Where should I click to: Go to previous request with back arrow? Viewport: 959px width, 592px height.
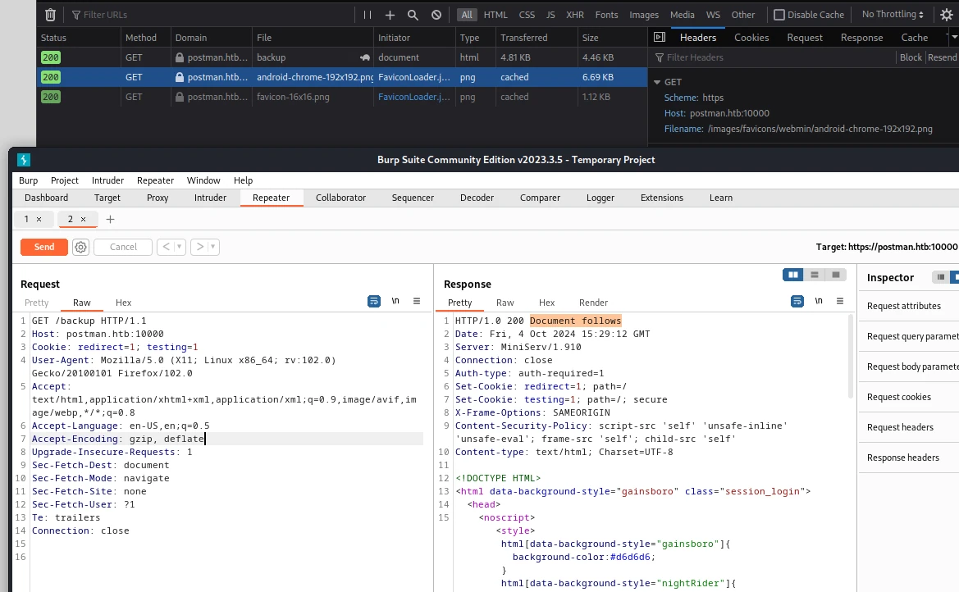click(x=166, y=247)
